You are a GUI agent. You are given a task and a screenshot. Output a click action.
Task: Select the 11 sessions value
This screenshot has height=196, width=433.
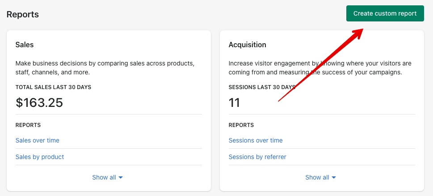tap(234, 102)
